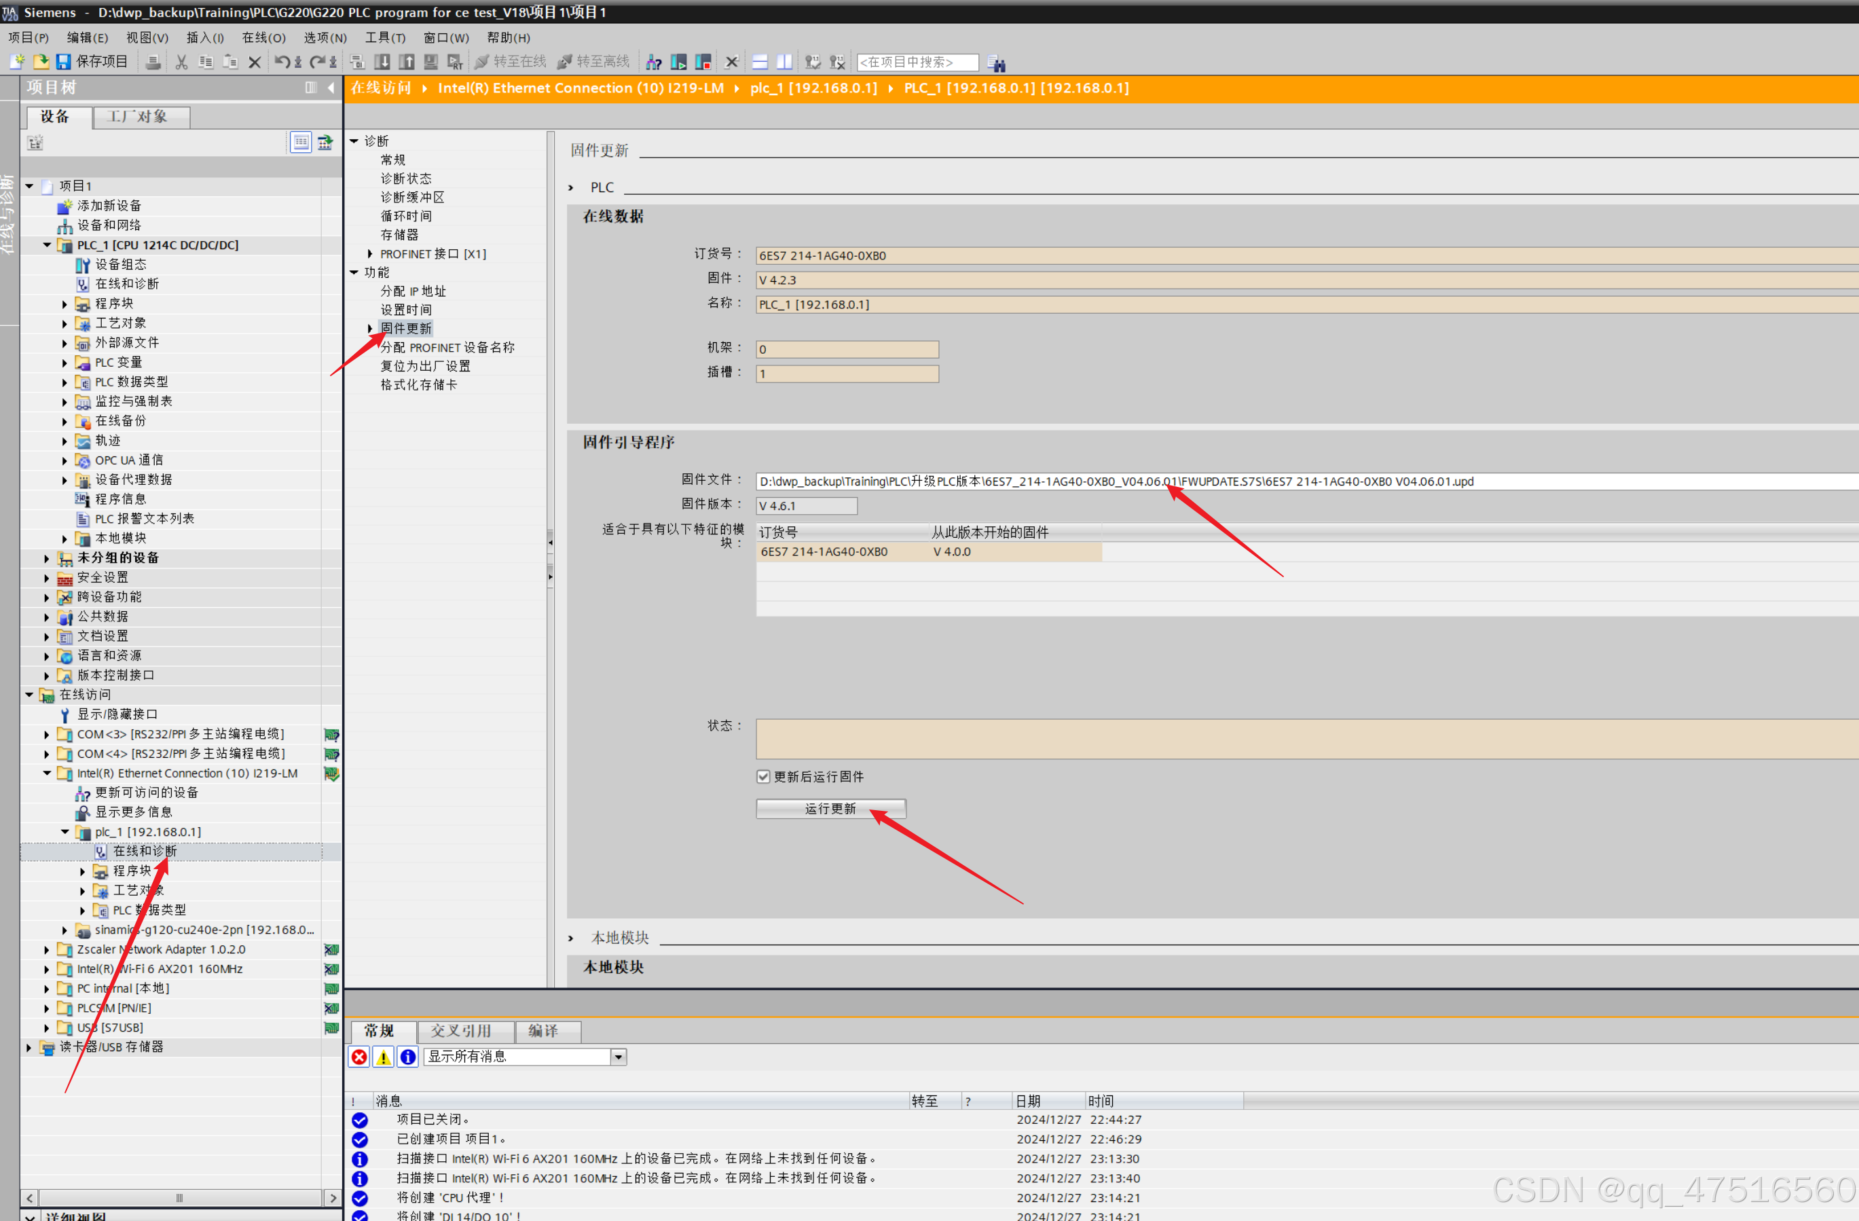Click the search binoculars icon
Screen dimensions: 1859x1221
click(996, 62)
